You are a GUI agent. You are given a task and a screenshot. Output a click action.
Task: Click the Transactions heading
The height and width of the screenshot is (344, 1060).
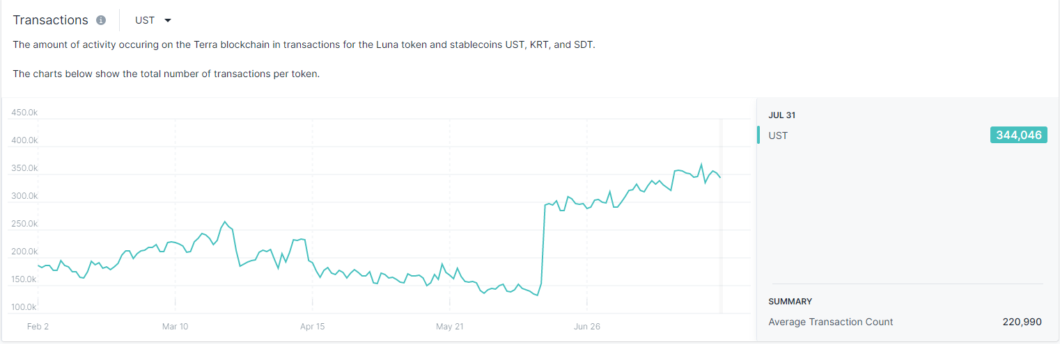pos(51,20)
